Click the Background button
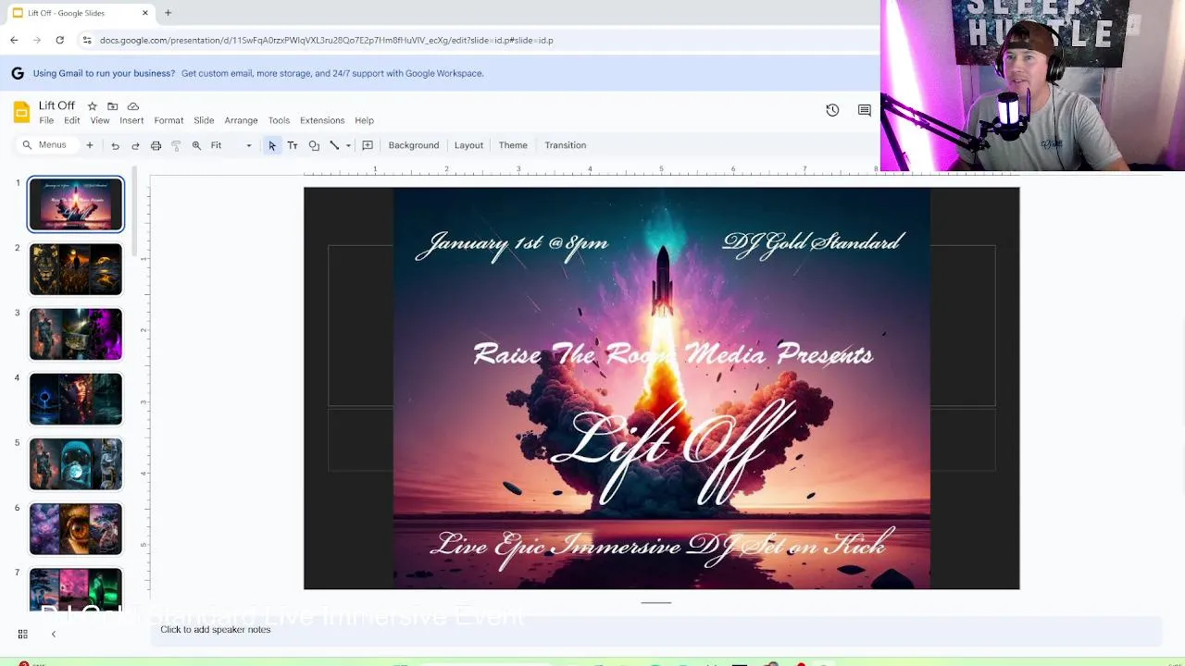The image size is (1185, 666). 414,145
